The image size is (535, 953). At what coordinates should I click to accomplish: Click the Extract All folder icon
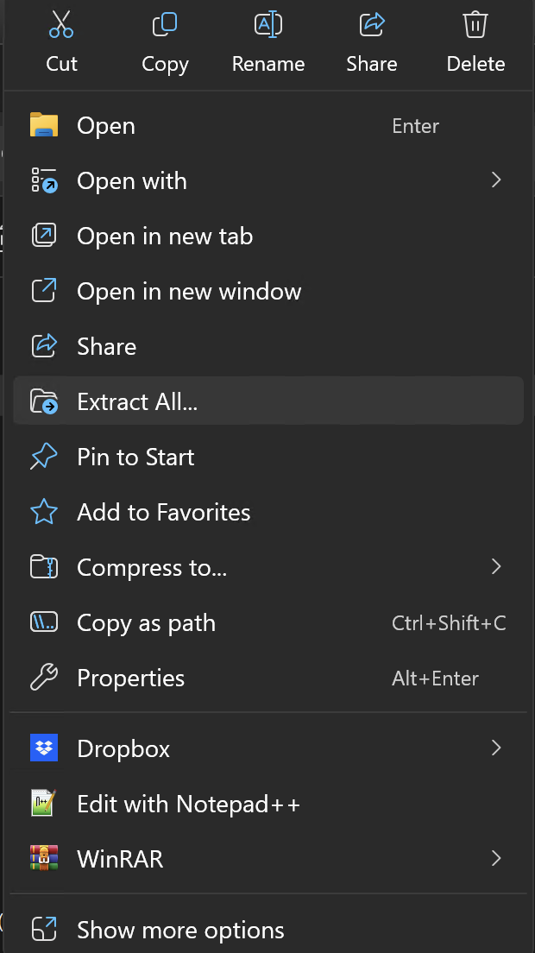tap(44, 401)
